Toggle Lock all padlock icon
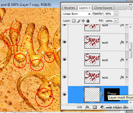133x113 pixels. [88, 21]
